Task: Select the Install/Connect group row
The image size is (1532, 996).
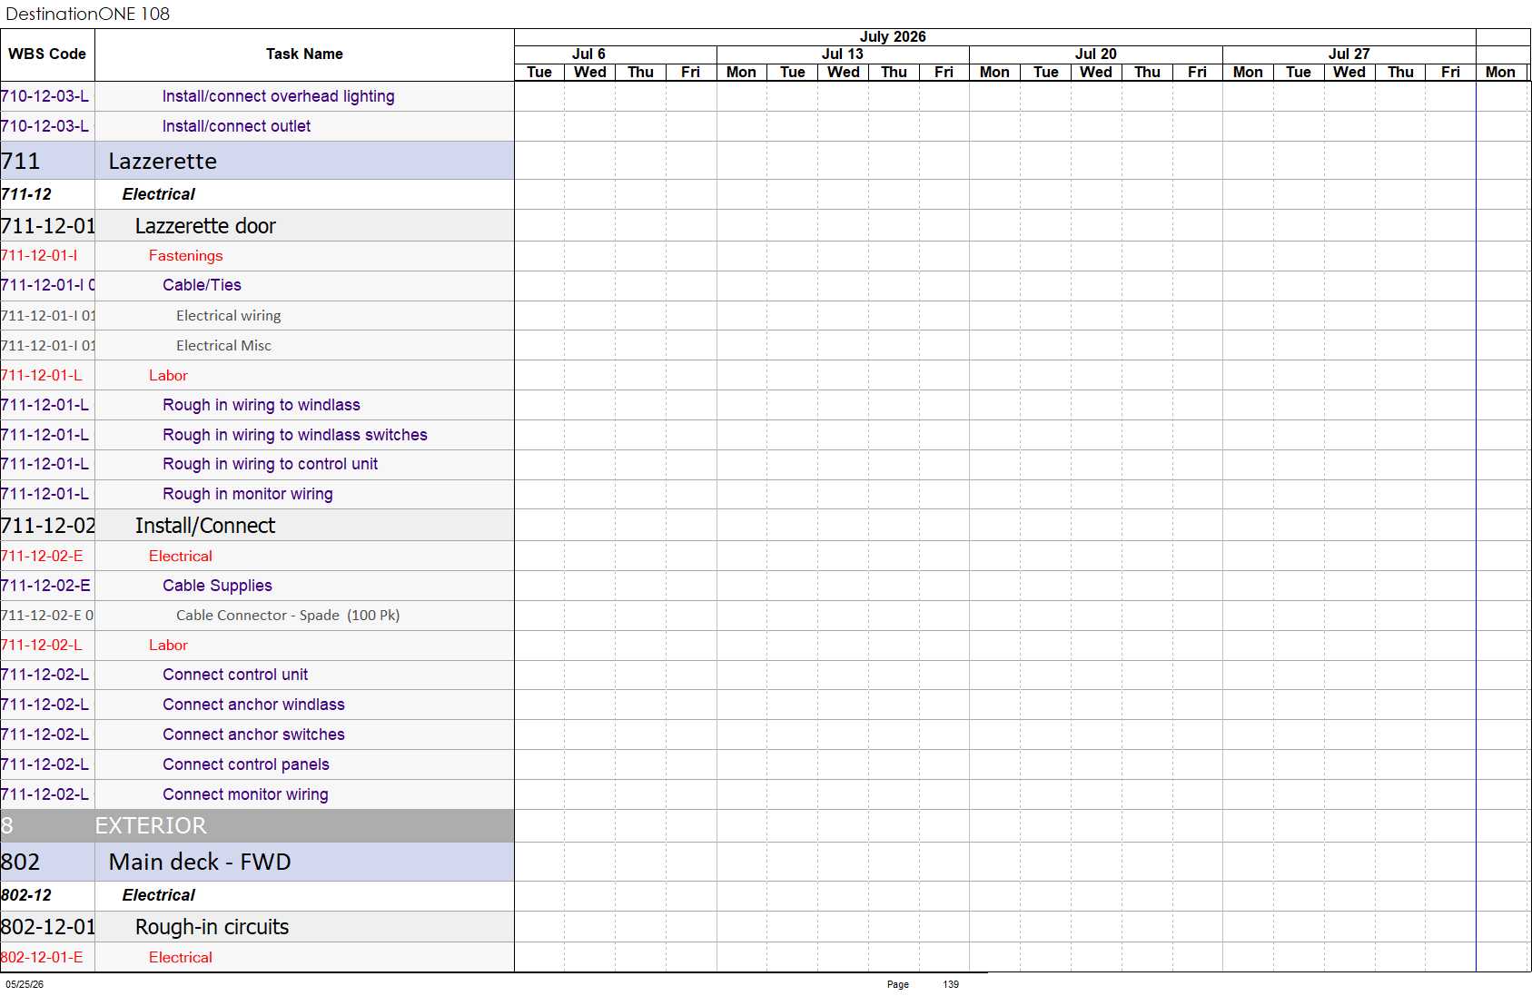Action: tap(257, 526)
